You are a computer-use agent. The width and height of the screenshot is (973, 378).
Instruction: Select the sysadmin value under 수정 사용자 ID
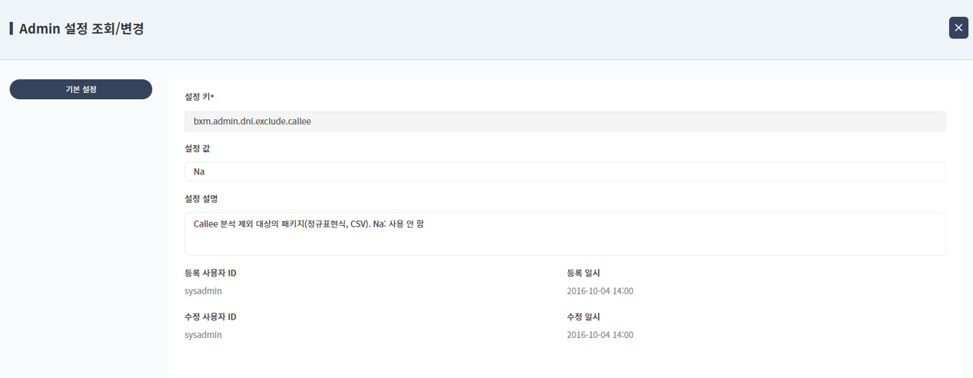point(204,335)
